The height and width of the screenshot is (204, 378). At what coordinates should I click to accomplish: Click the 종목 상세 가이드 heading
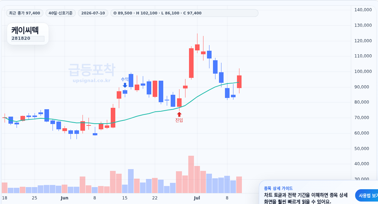278,188
